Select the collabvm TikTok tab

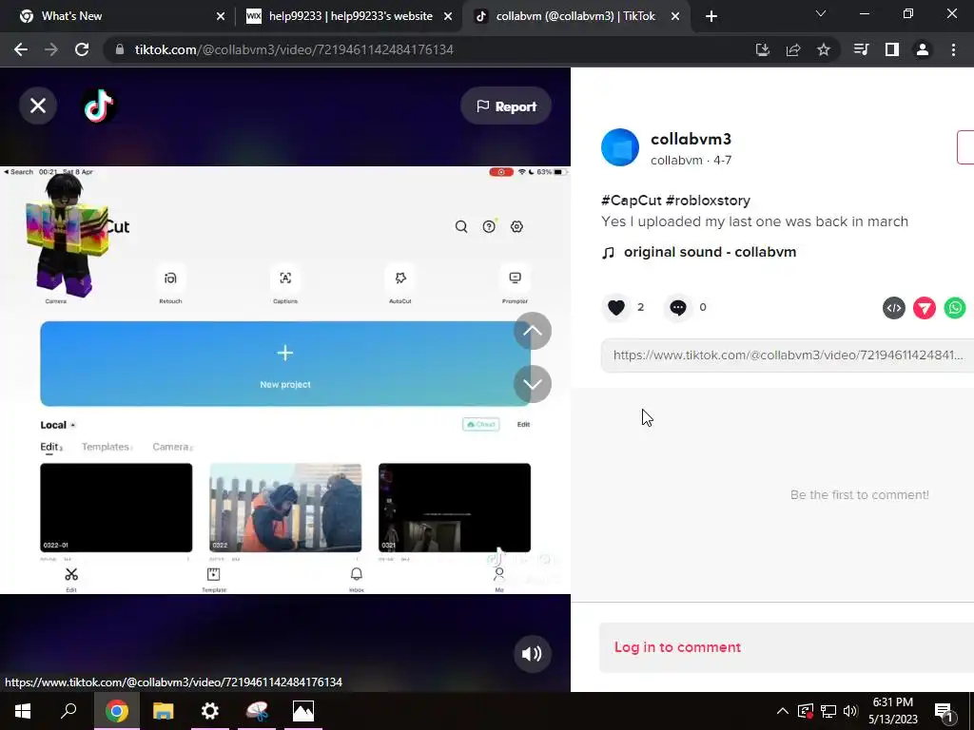(575, 16)
